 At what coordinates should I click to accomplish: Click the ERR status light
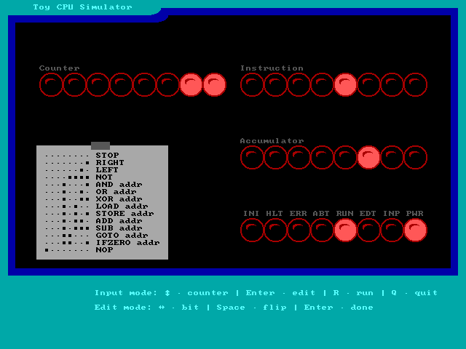(299, 230)
